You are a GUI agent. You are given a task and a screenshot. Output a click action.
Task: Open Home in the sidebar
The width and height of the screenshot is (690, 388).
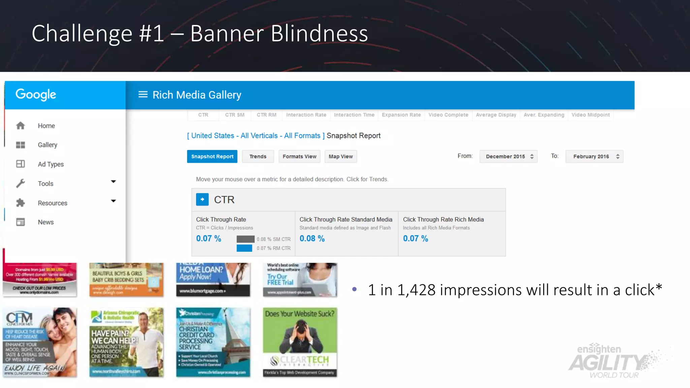tap(46, 126)
